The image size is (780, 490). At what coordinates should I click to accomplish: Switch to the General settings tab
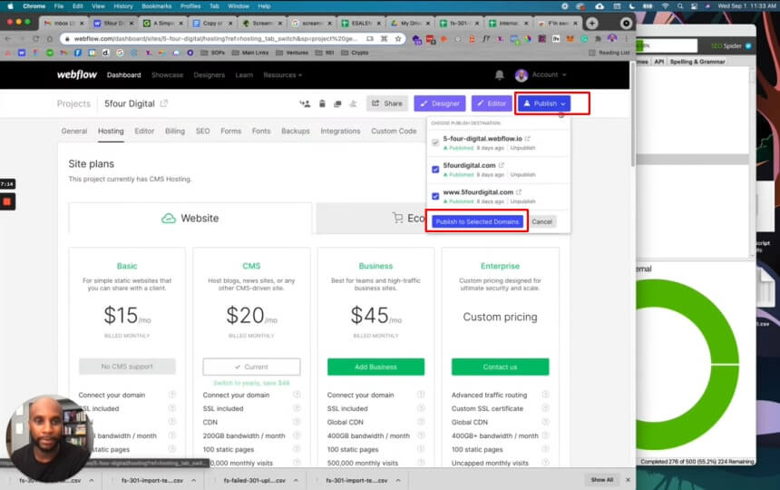pos(74,132)
